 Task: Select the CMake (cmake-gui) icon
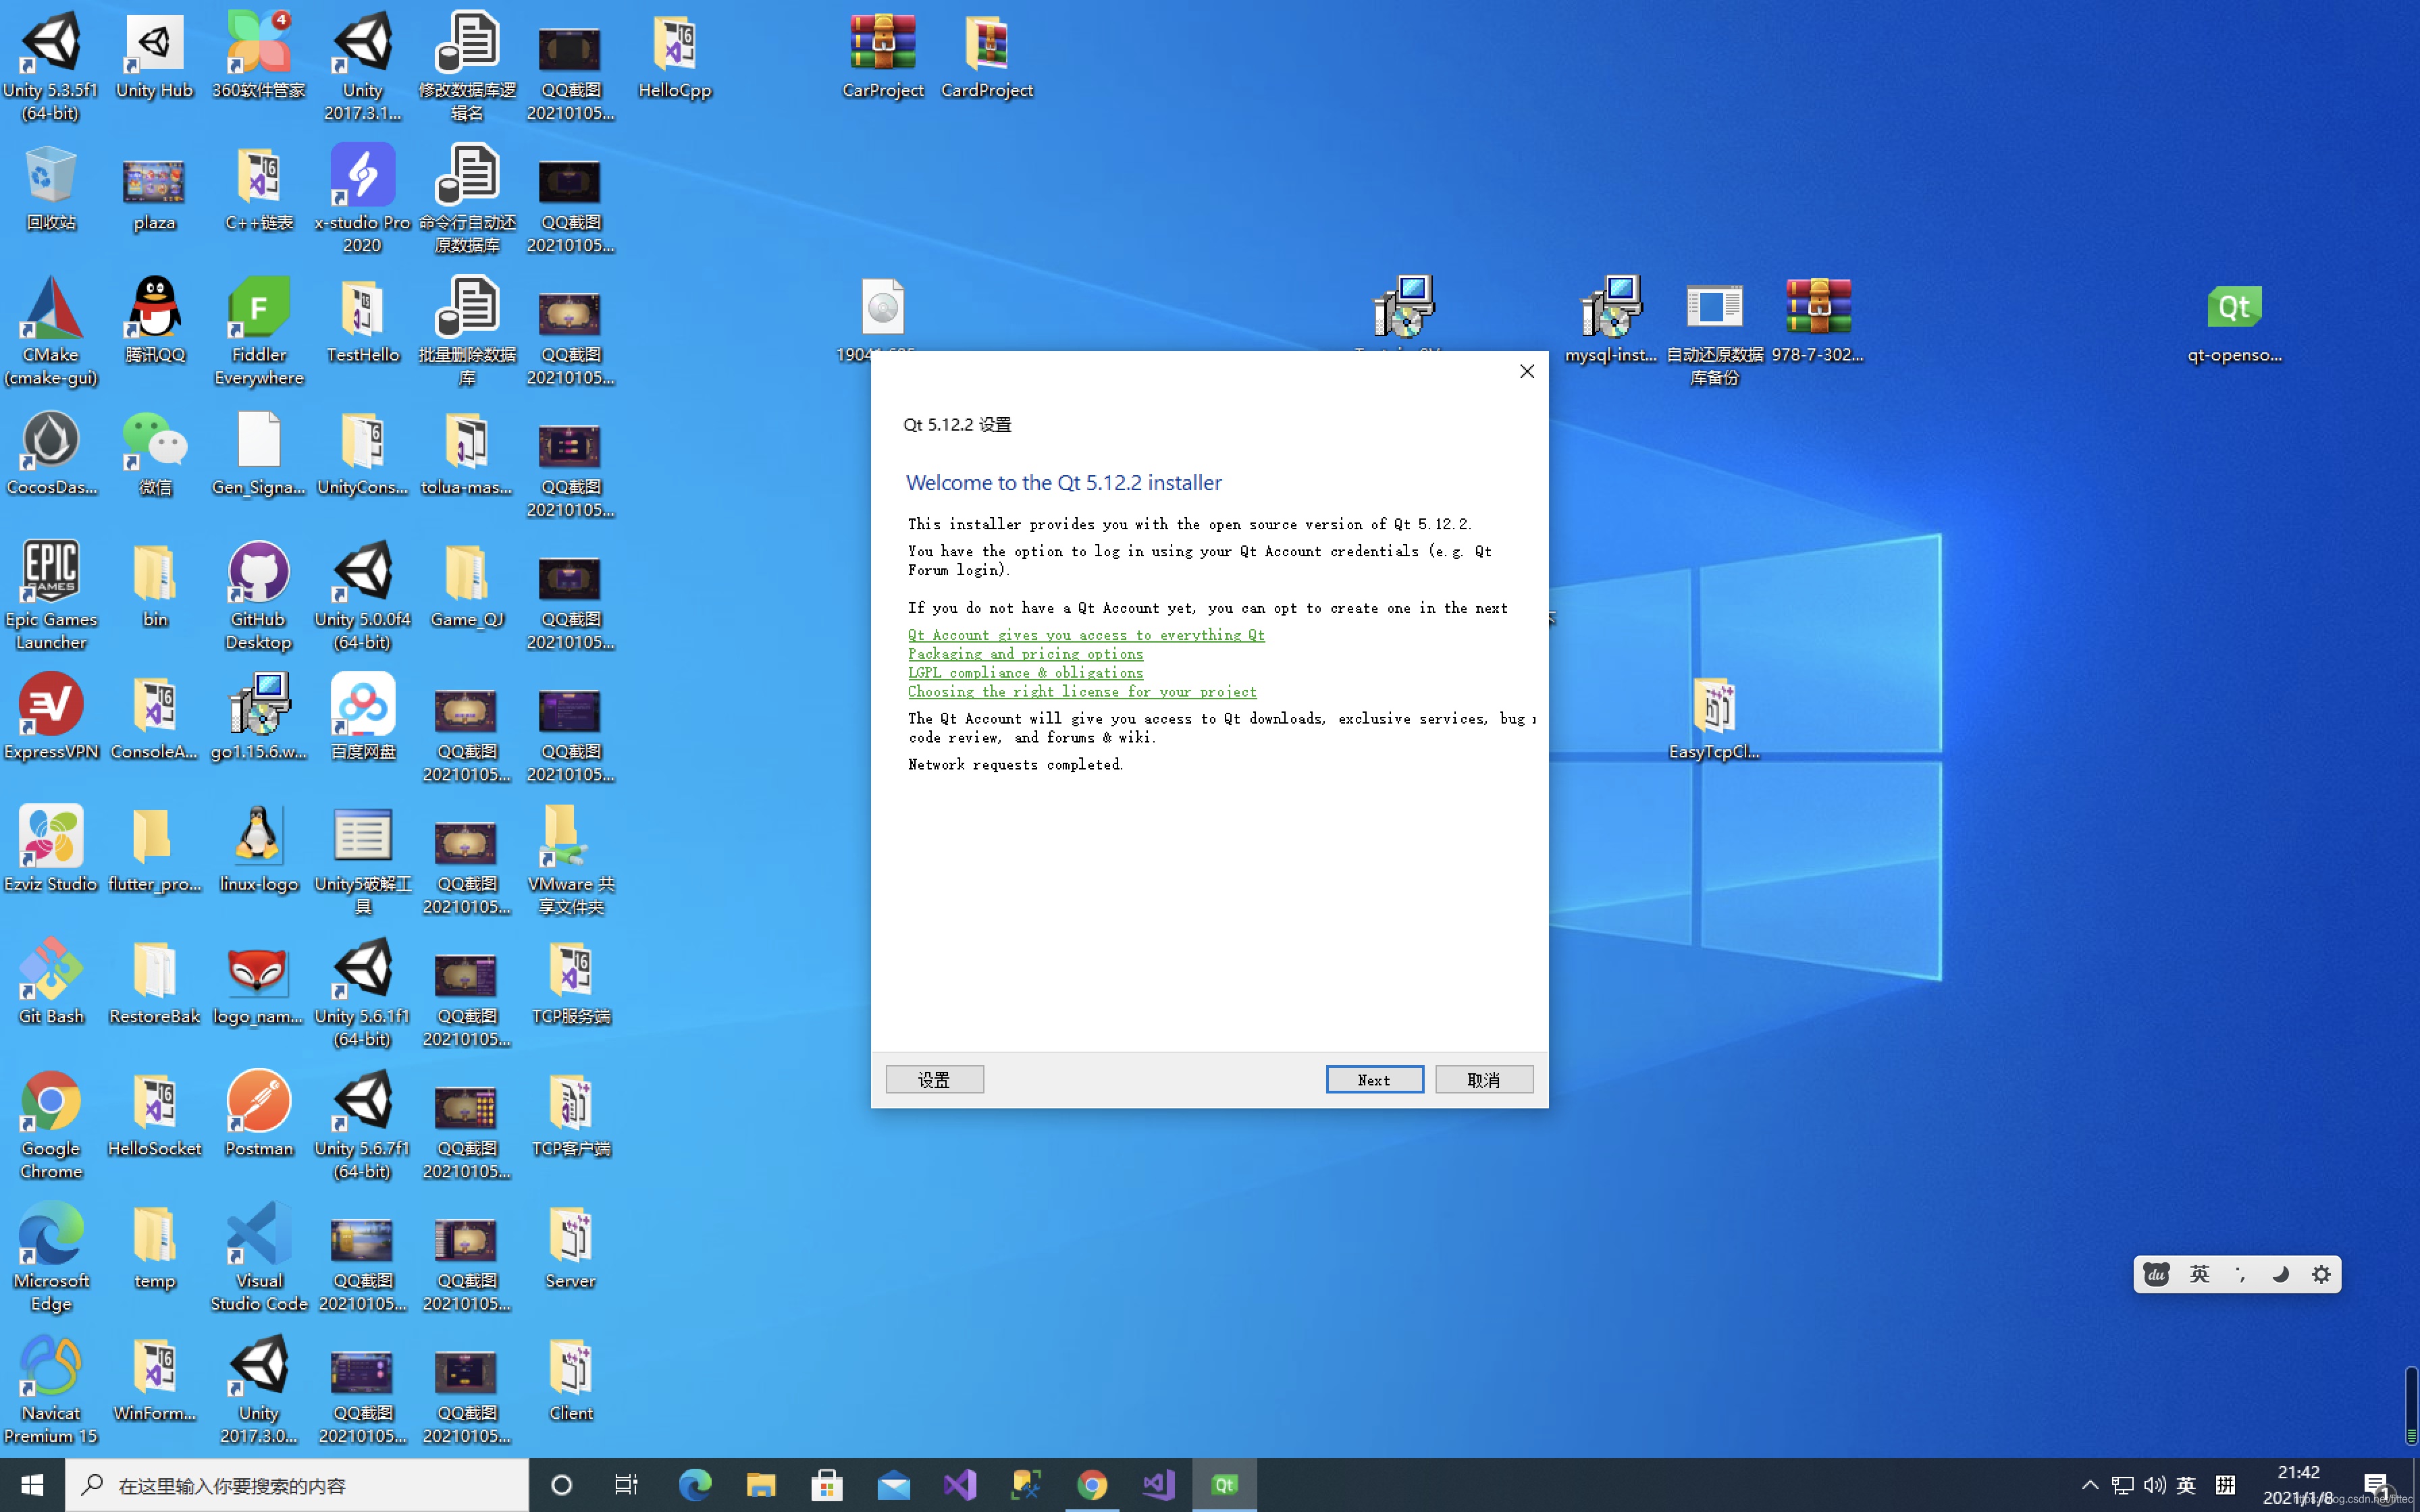(51, 331)
